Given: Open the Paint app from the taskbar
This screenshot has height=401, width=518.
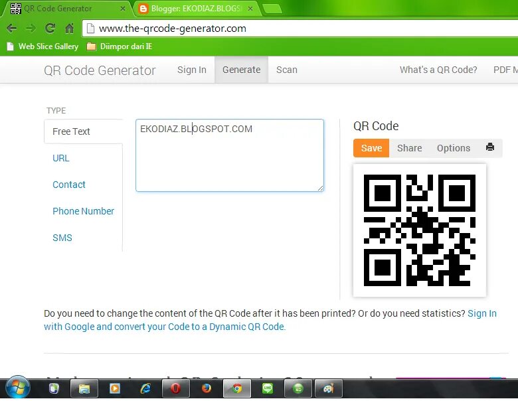Looking at the screenshot, I should 328,389.
